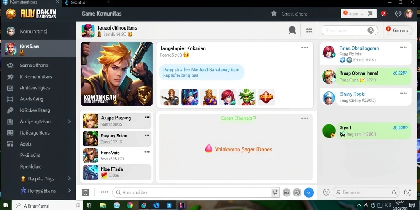
Task: Open the large hero character banner image
Action: 117,74
